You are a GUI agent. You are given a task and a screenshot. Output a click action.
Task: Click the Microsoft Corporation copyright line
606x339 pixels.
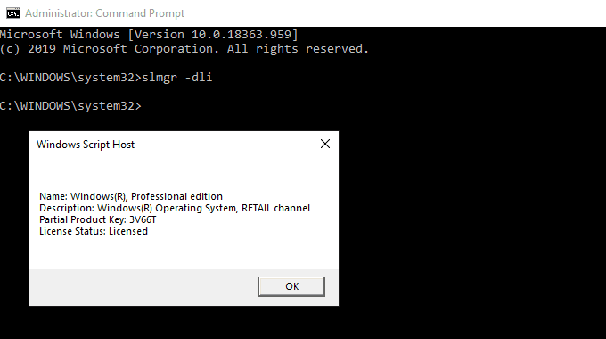(184, 49)
